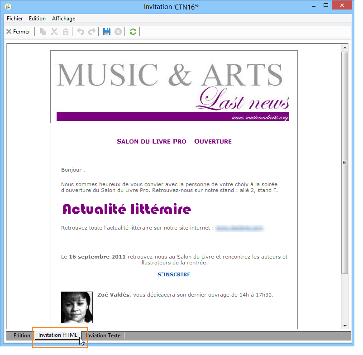Click the Redo arrow icon

pos(92,32)
